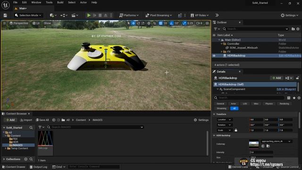Open the Selection Mode dropdown
Image resolution: width=302 pixels, height=170 pixels.
point(28,15)
